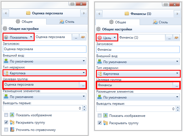Click next arrow in Финансы (1) header
This screenshot has width=183, height=136.
(x=177, y=14)
